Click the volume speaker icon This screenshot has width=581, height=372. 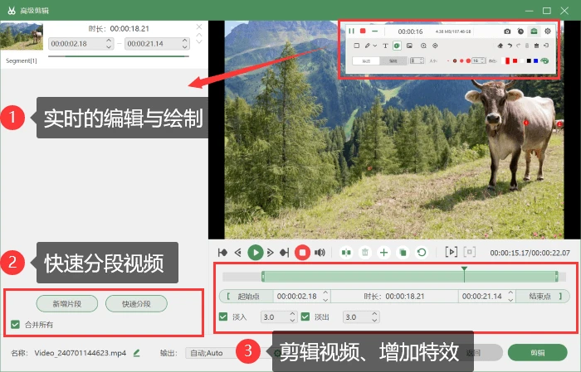[320, 253]
